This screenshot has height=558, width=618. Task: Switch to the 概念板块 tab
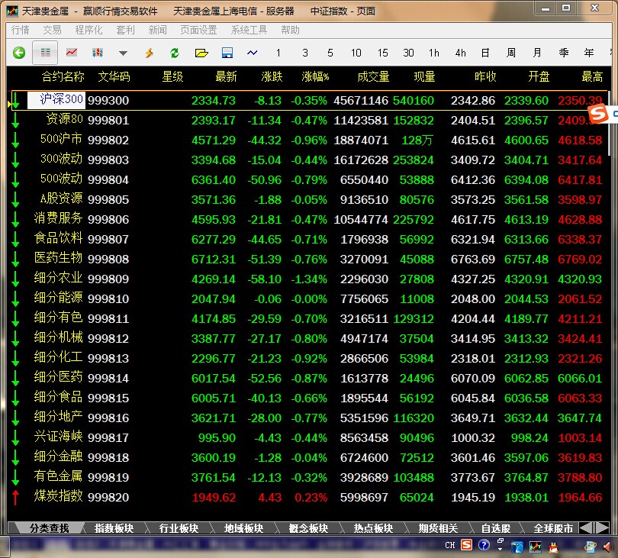pos(308,528)
